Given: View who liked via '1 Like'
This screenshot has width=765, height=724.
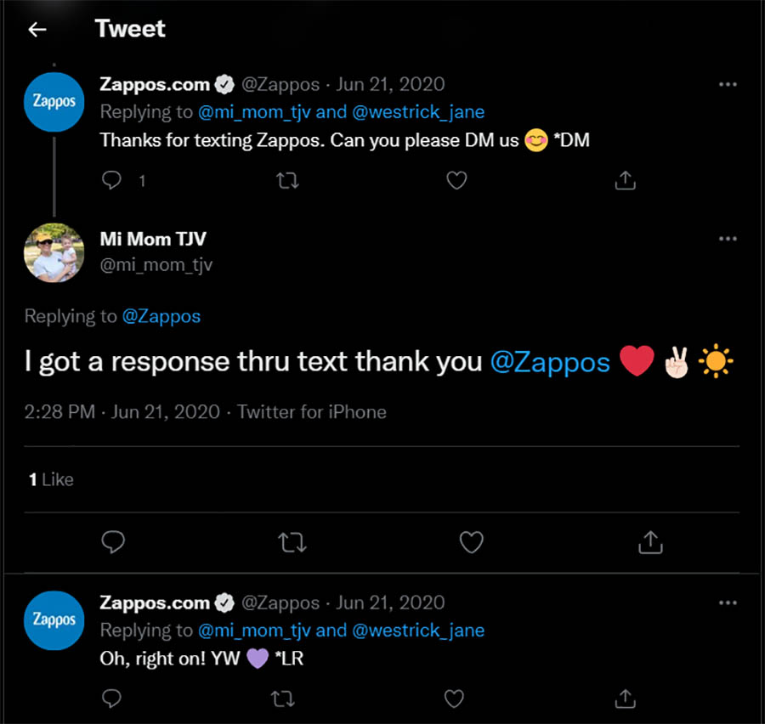Looking at the screenshot, I should (x=51, y=480).
